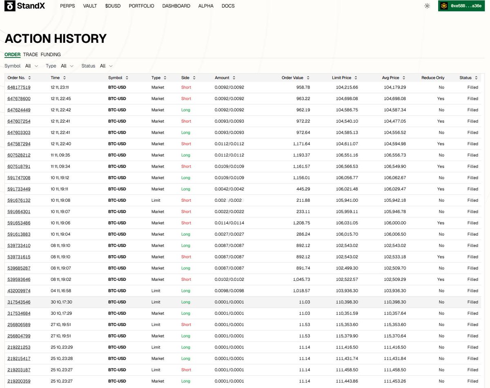The height and width of the screenshot is (388, 490).
Task: Open order number 539731615
Action: 19,257
